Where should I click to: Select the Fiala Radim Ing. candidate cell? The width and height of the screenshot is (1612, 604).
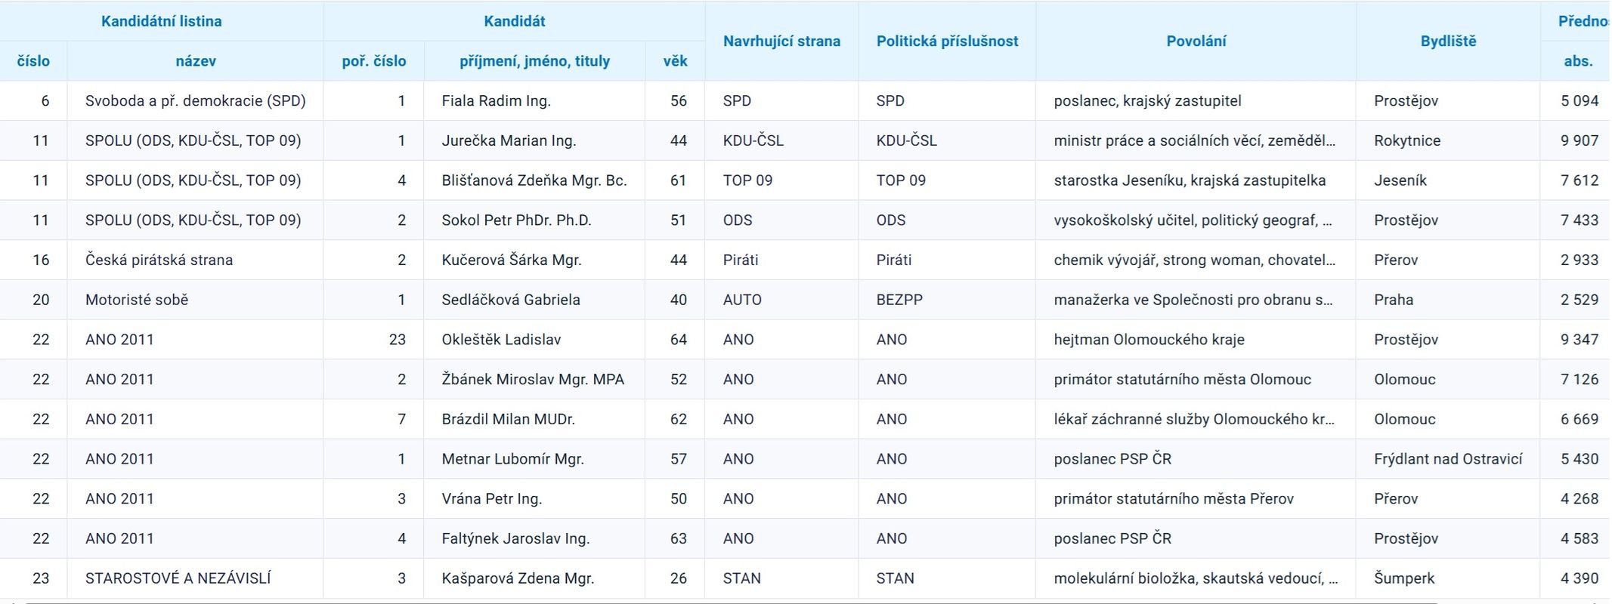[496, 101]
